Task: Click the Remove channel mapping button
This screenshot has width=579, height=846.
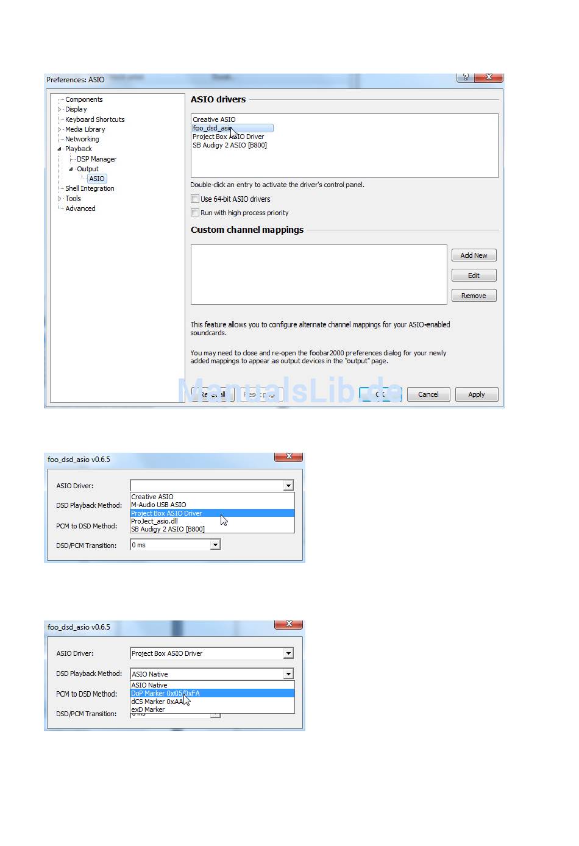Action: point(474,296)
